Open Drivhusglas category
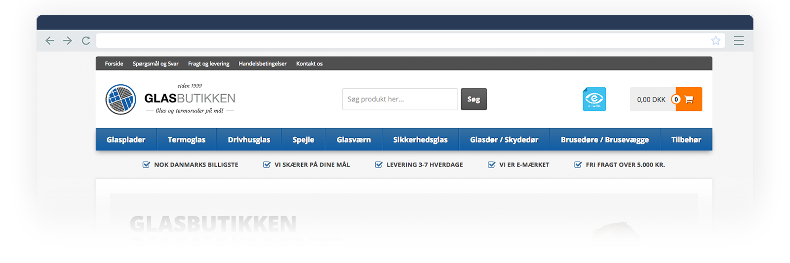790x263 pixels. 249,139
